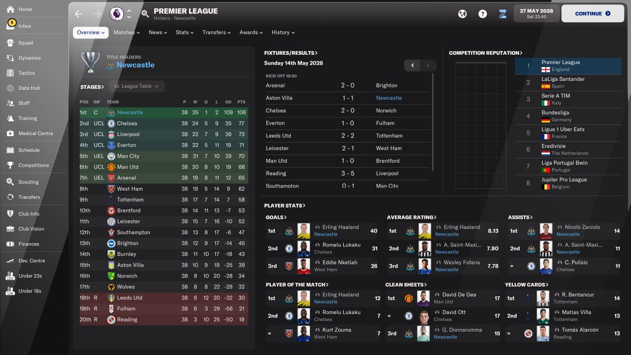Open the Player of the Match link
This screenshot has width=631, height=355.
coord(297,285)
